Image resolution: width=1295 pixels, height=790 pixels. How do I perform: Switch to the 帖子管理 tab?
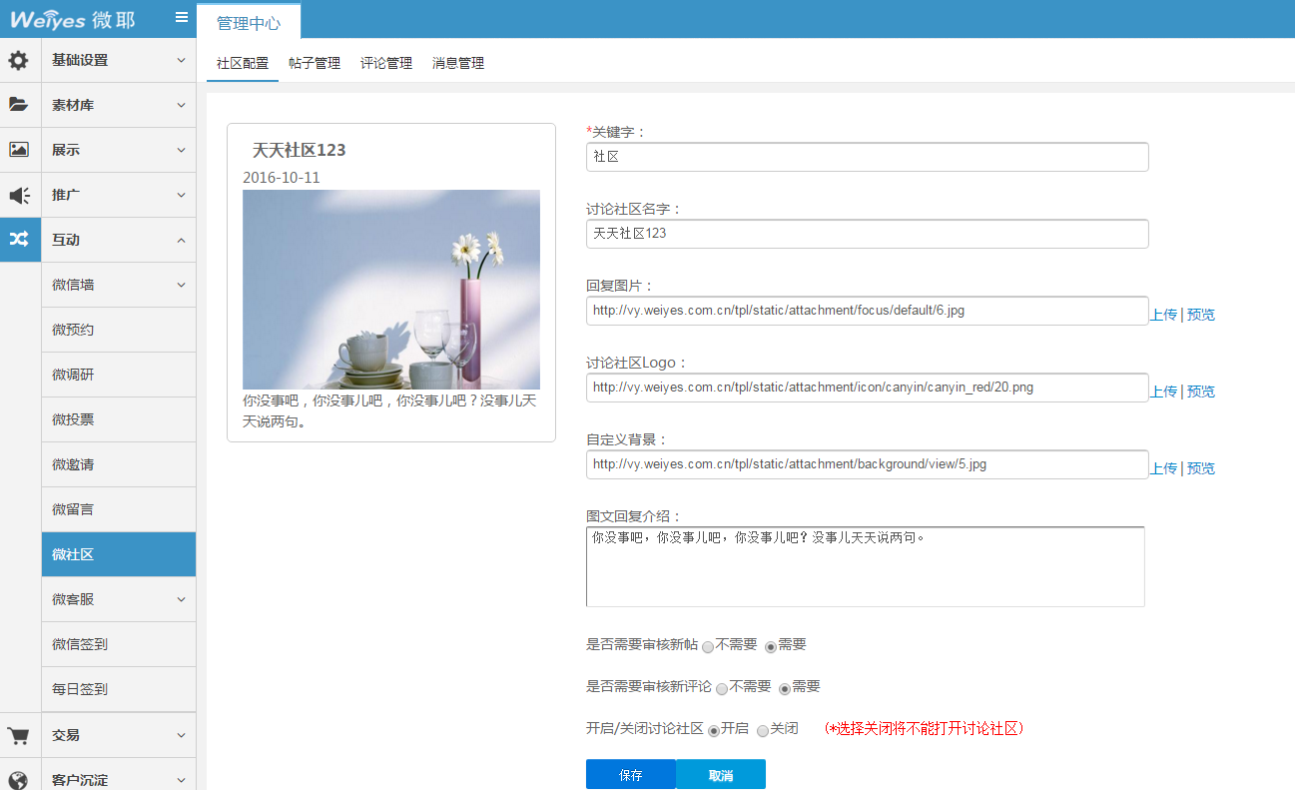click(x=315, y=63)
